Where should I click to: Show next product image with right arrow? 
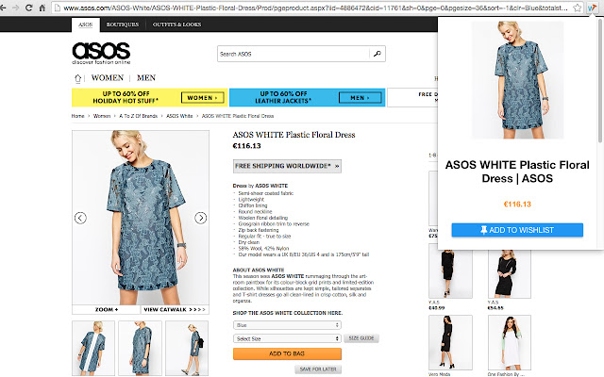pos(201,218)
